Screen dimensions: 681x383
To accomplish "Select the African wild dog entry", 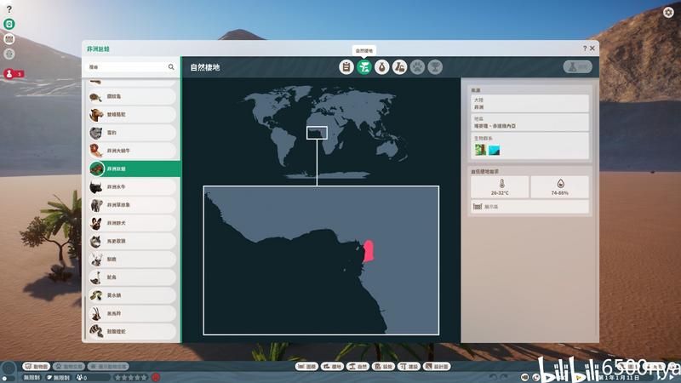I will click(132, 223).
